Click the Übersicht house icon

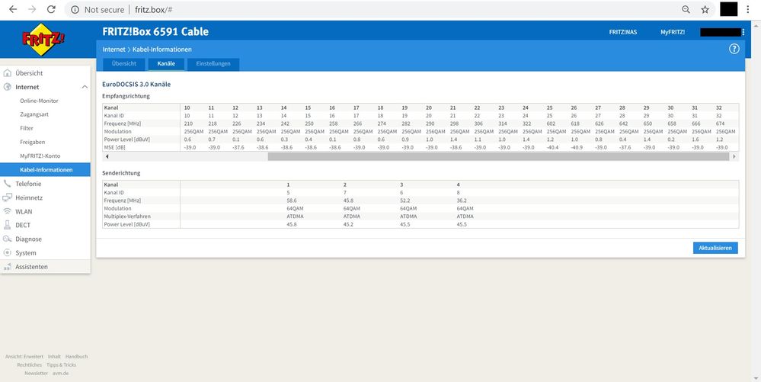point(8,73)
